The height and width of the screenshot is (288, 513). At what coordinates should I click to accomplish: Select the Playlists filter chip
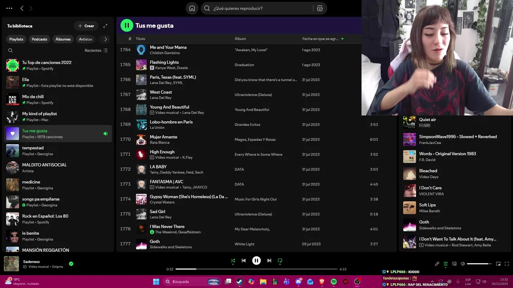pos(16,39)
